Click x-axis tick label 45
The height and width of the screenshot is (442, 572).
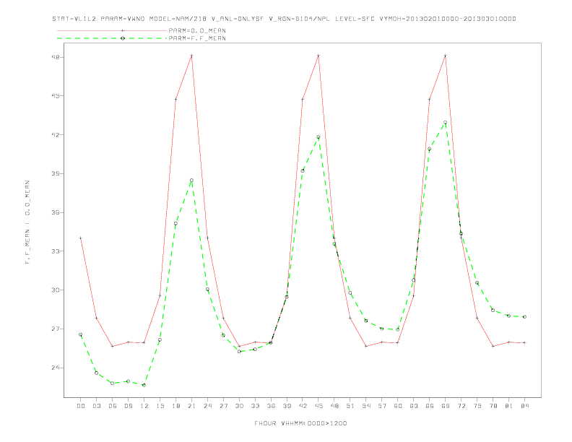click(318, 406)
